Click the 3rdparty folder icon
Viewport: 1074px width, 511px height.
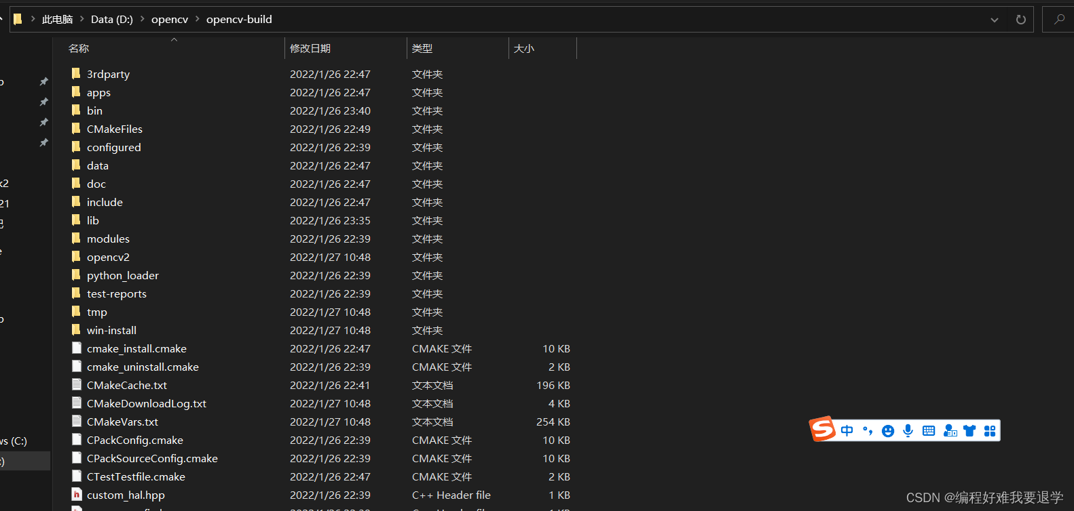click(x=76, y=73)
